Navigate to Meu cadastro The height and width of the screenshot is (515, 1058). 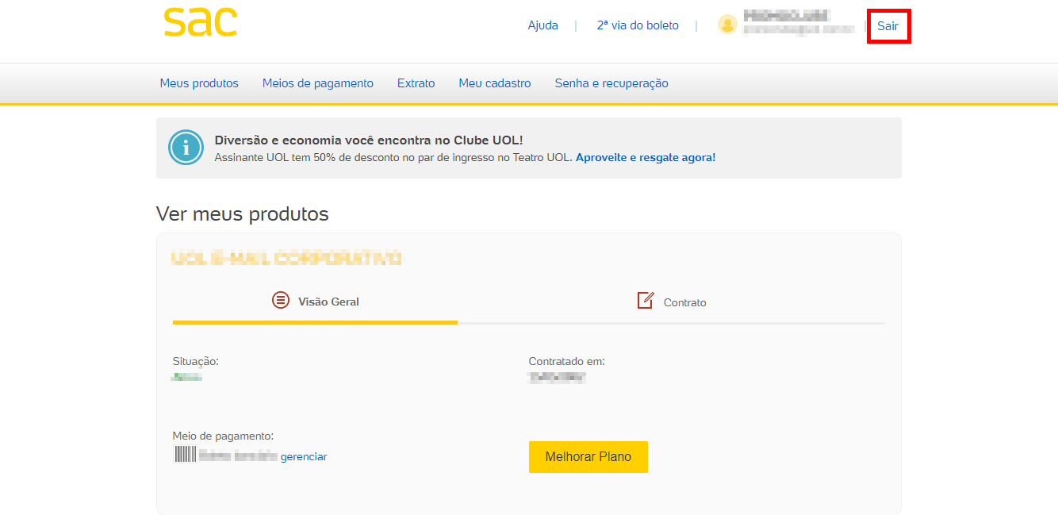click(495, 83)
